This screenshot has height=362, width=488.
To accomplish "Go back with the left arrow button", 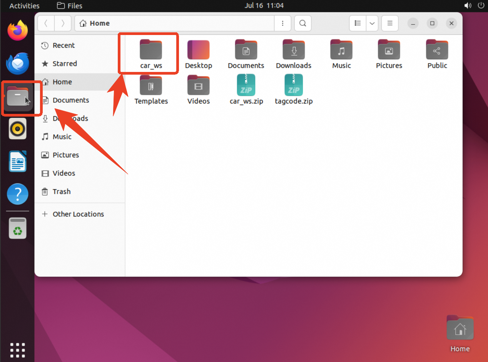I will click(46, 23).
